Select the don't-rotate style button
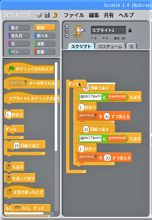The height and width of the screenshot is (220, 152). [67, 36]
